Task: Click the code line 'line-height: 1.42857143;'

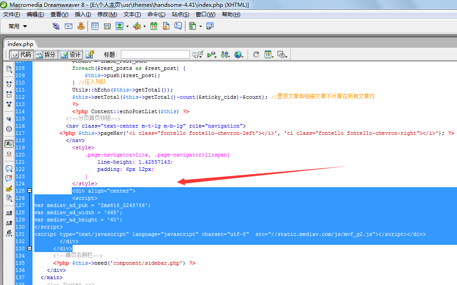Action: (135, 162)
